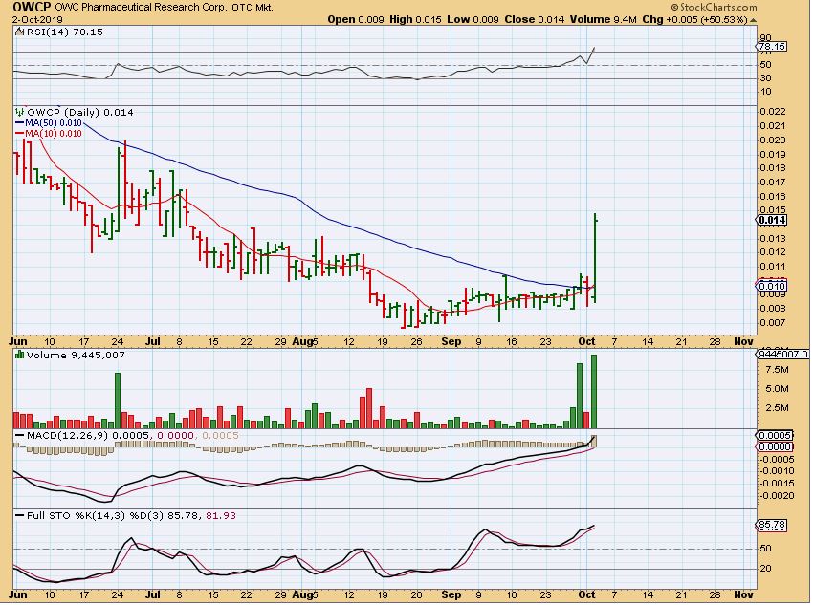This screenshot has width=814, height=605.
Task: Click the 0.0000 MACD signal tag on axis
Action: tap(775, 447)
